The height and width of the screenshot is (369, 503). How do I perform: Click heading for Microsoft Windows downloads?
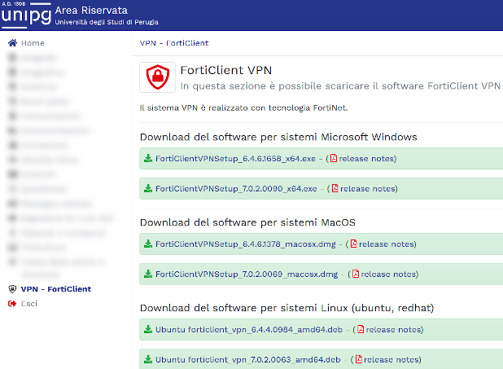tap(278, 137)
